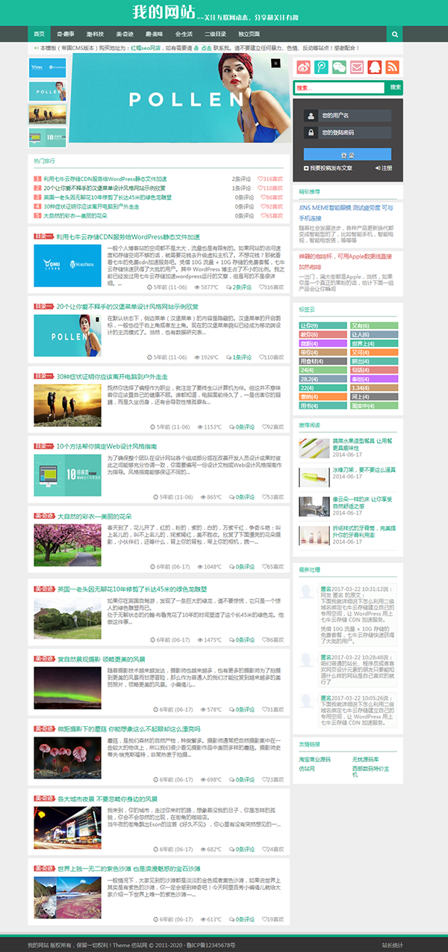Viewport: 448px width, 952px height.
Task: Click the teal P social icon
Action: [x=321, y=67]
